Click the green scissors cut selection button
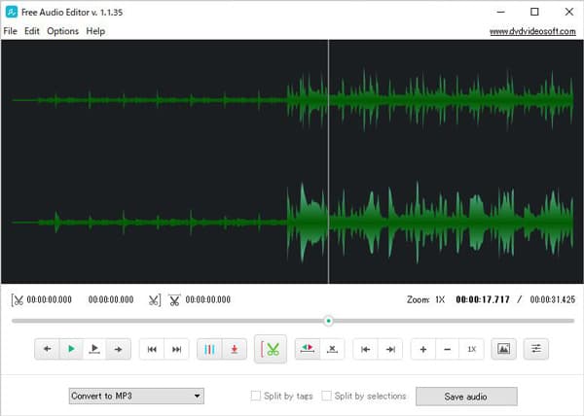This screenshot has height=416, width=584. (x=271, y=349)
